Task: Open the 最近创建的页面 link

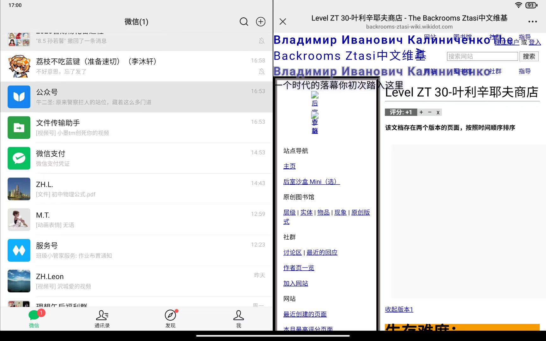Action: pos(305,314)
